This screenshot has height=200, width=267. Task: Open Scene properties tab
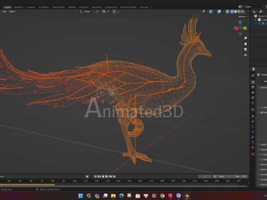point(253,98)
